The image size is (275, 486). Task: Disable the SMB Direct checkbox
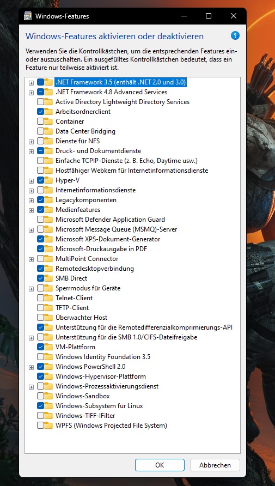[40, 278]
